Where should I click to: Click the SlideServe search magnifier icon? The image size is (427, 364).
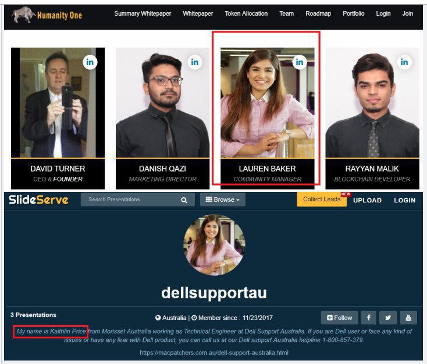(x=184, y=200)
